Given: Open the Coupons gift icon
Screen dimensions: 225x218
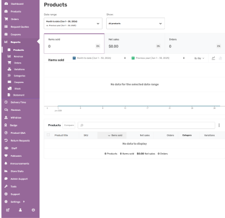Looking at the screenshot, I should click(6, 35).
